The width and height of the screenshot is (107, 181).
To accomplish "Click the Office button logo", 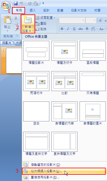I will (6, 6).
